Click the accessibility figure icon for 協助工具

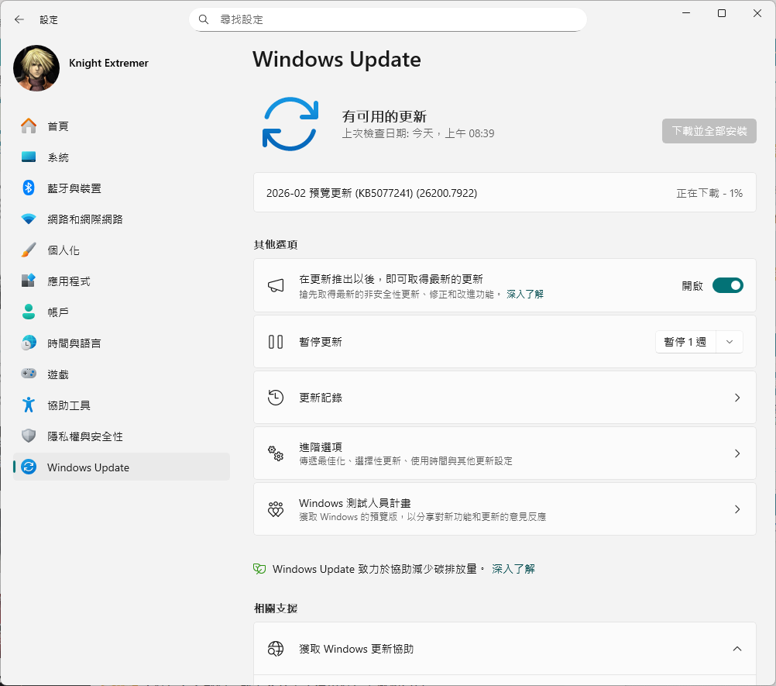click(29, 405)
